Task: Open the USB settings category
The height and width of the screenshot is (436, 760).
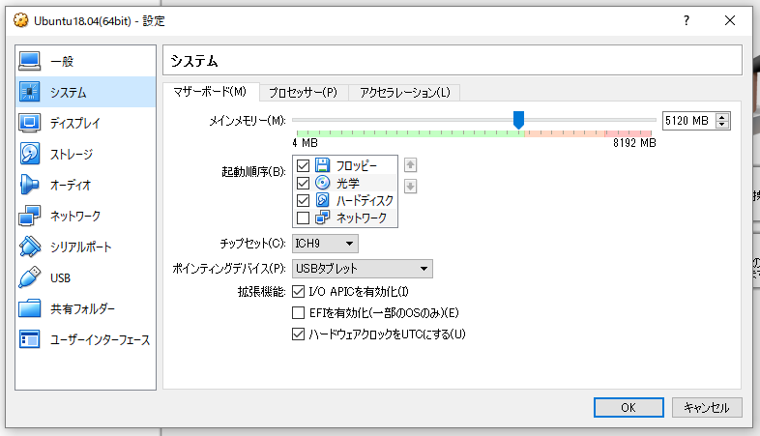Action: 85,278
